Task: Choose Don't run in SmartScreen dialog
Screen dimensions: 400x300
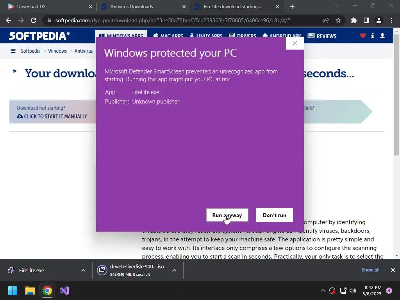Action: (275, 215)
